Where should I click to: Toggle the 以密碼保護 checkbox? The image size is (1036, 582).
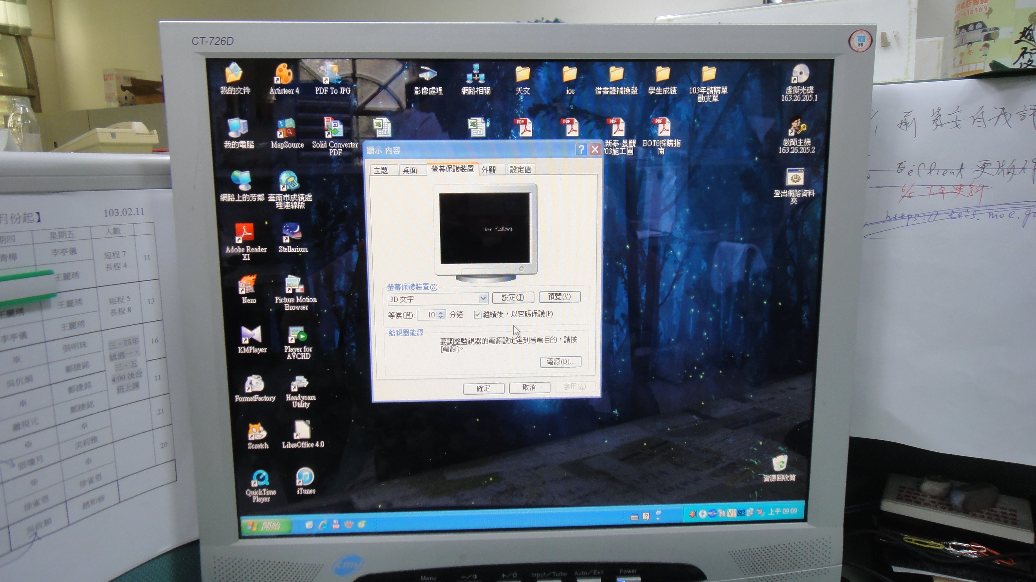[x=477, y=315]
